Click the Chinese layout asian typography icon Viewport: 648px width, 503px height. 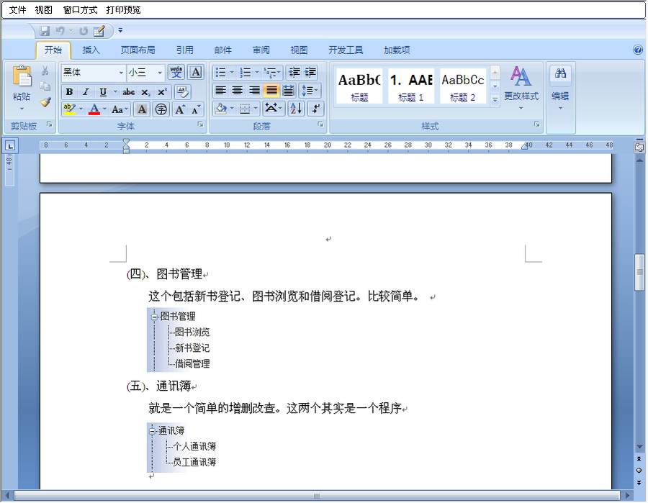click(273, 109)
